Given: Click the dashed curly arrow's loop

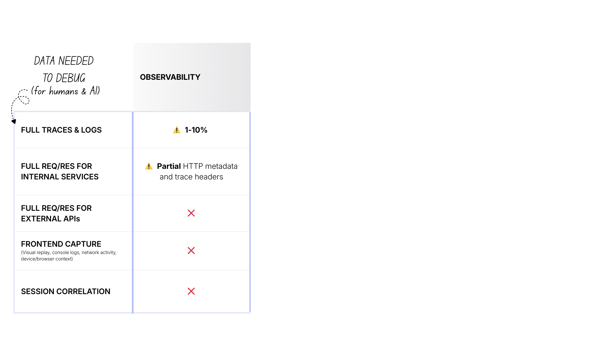Looking at the screenshot, I should 24,99.
